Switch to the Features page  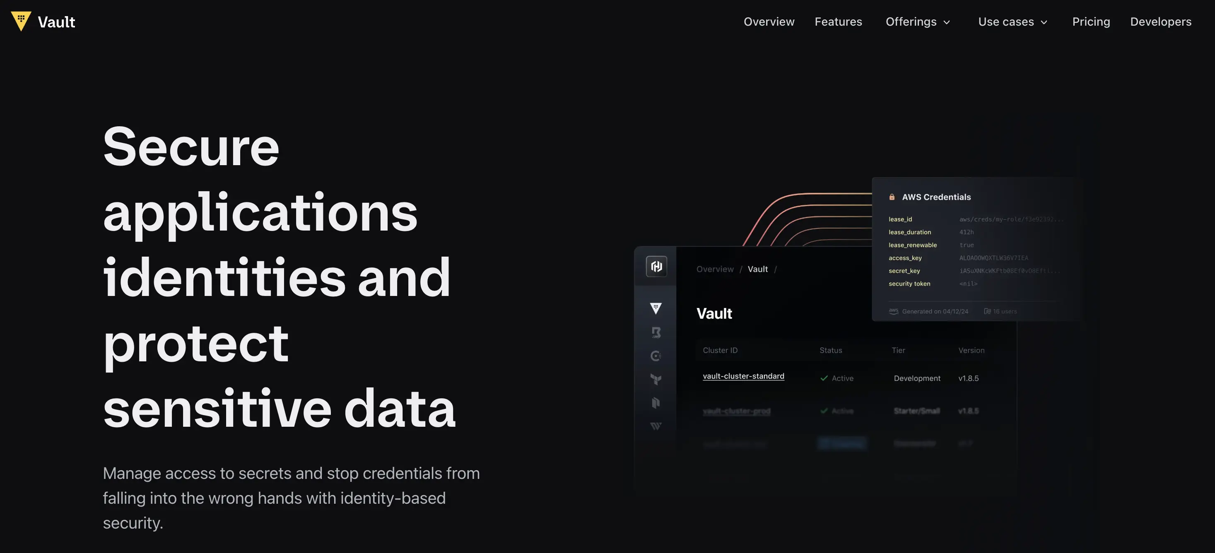tap(838, 22)
